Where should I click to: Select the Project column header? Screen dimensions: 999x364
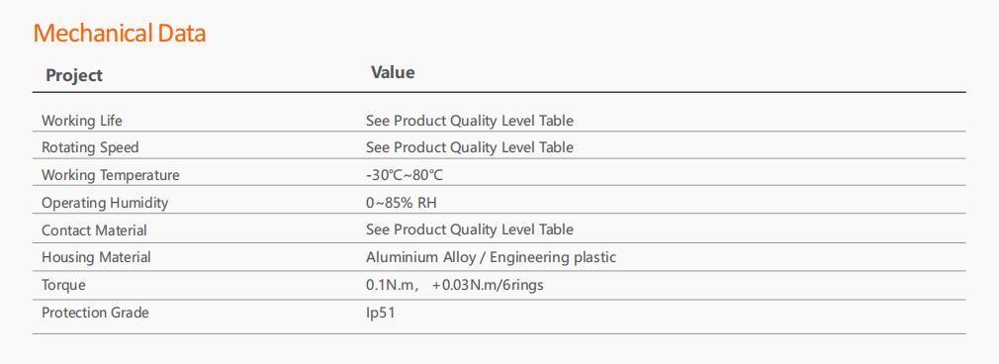pos(74,75)
